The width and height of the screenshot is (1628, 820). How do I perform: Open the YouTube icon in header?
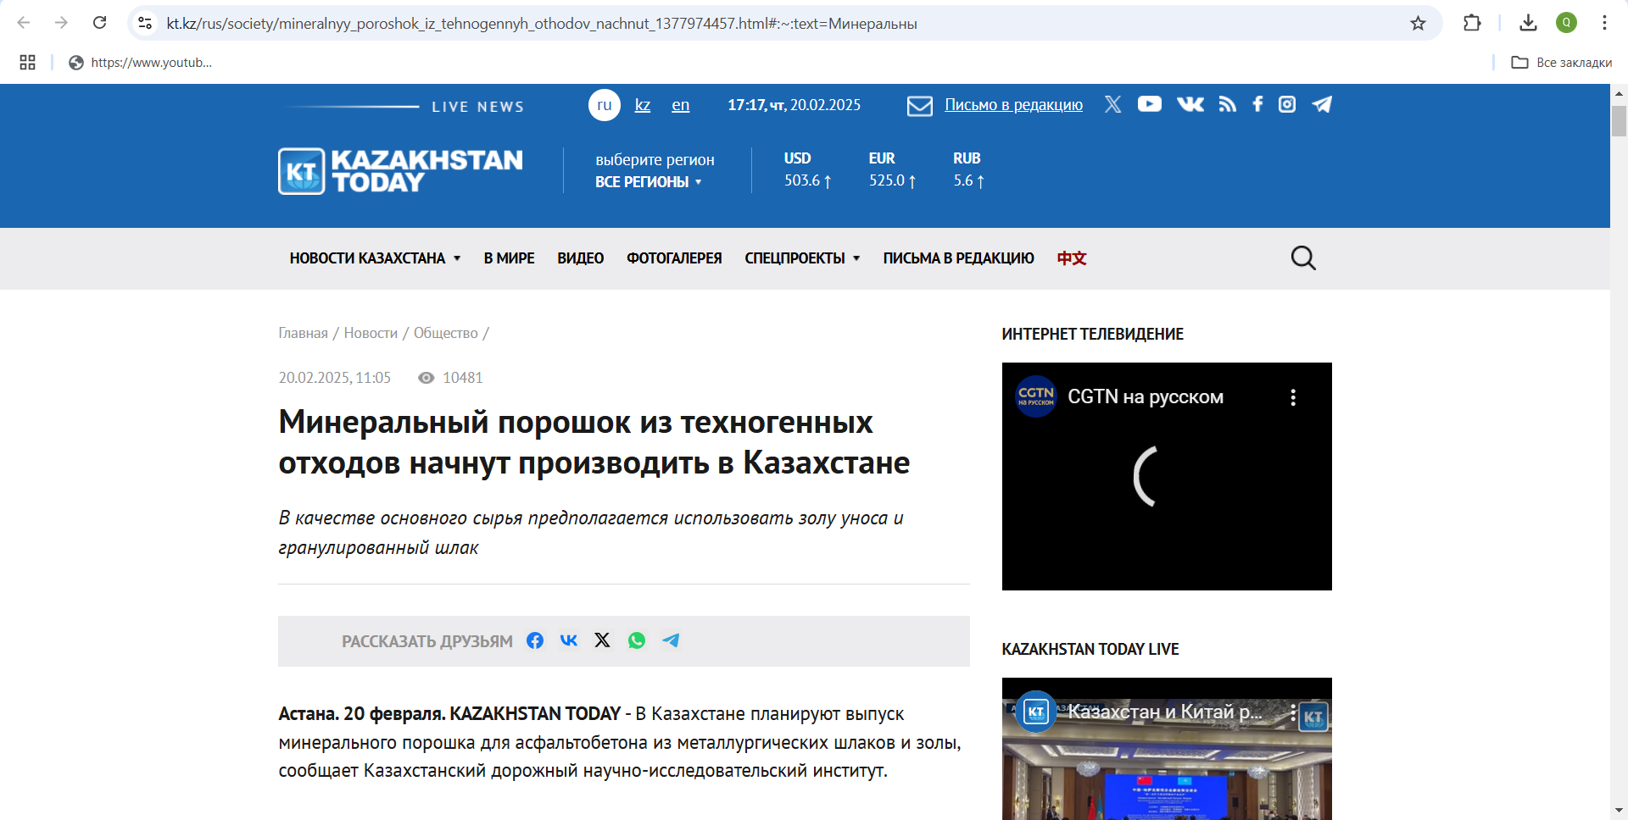point(1149,104)
